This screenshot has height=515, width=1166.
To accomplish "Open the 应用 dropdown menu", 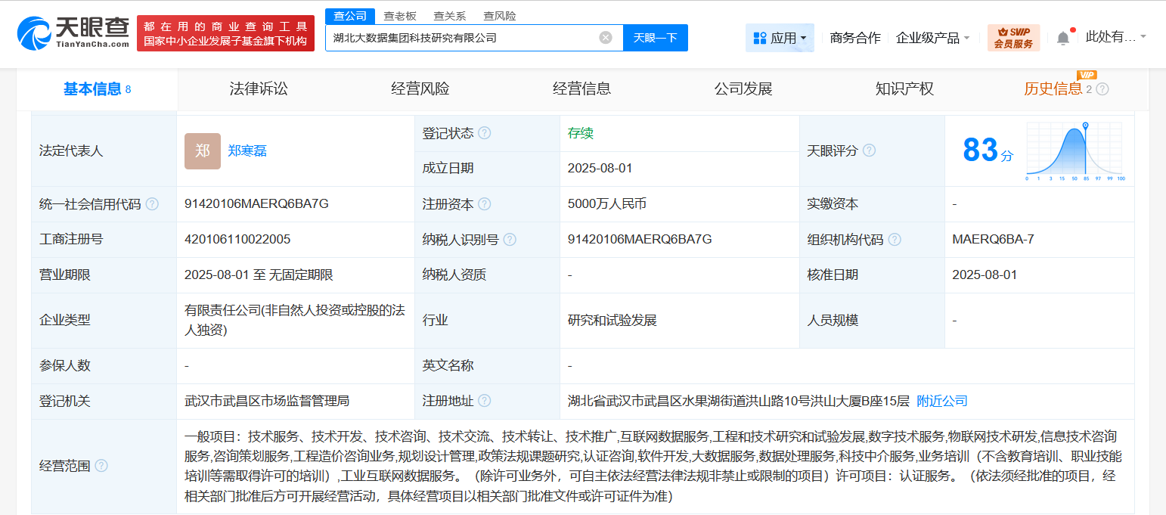I will [780, 38].
